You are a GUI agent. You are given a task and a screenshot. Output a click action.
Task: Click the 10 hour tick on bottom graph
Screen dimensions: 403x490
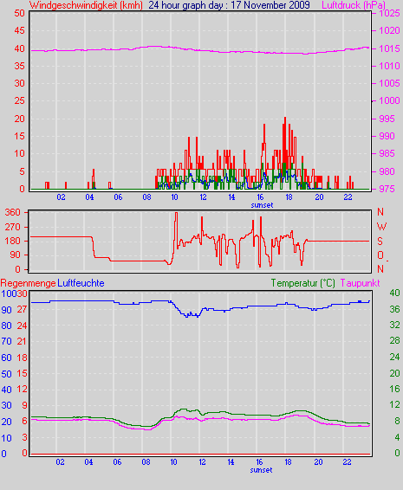[173, 462]
